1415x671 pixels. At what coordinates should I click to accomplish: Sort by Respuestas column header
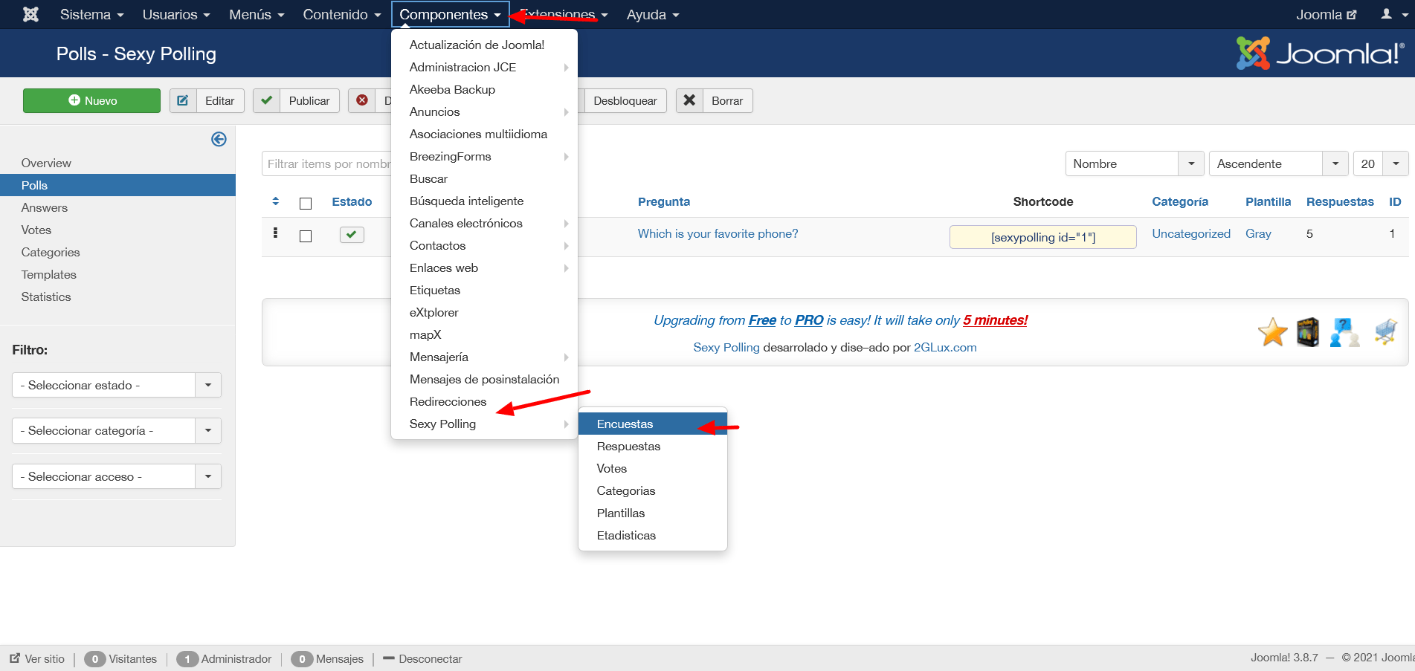(1340, 201)
